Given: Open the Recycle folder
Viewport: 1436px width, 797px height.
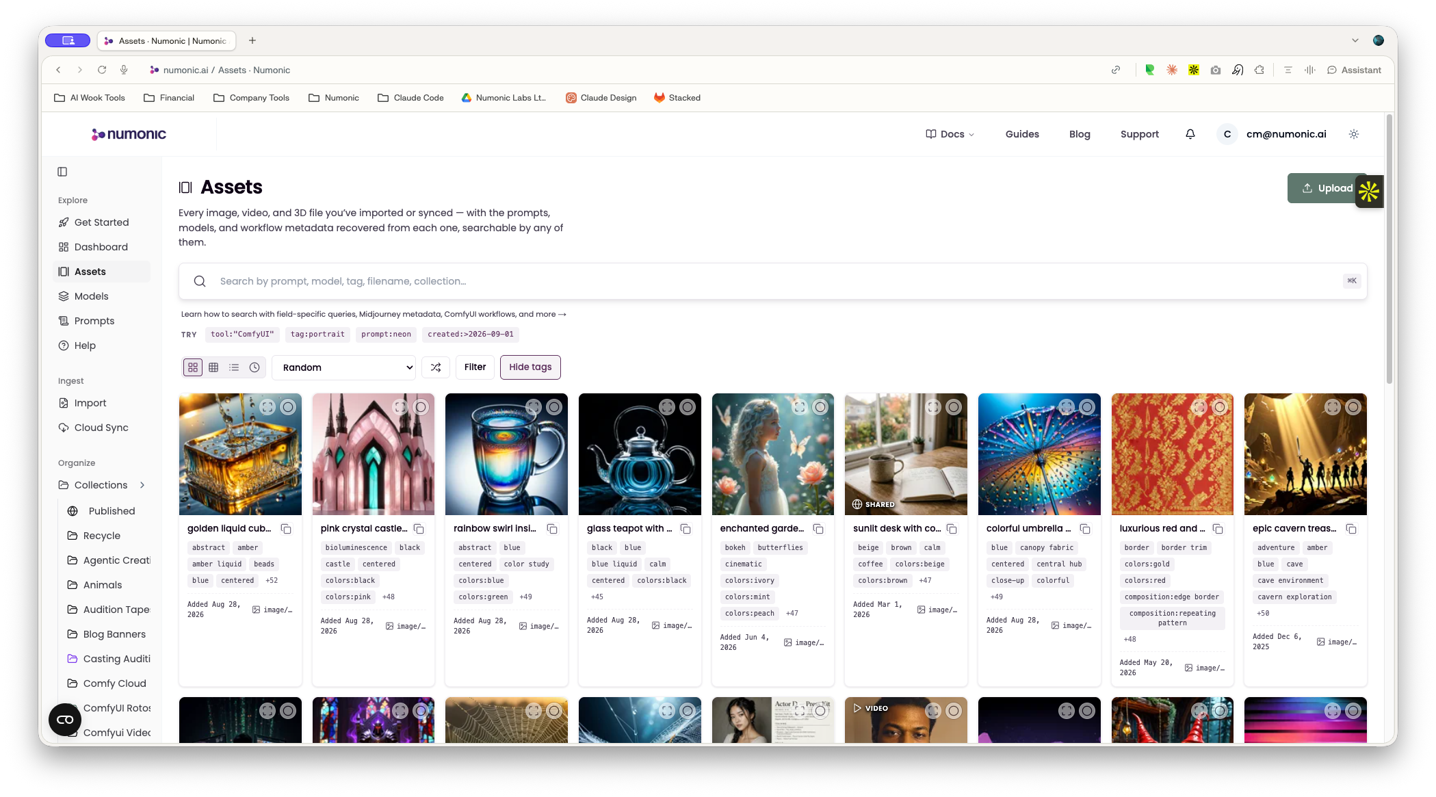Looking at the screenshot, I should 106,536.
